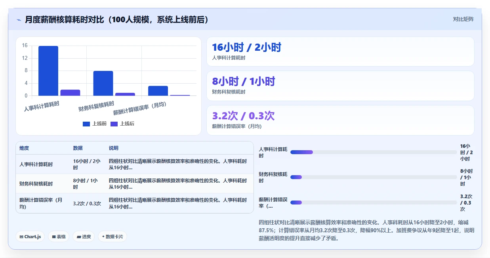Click the 财务科复核耗时 chart axis label
Viewport: 490px width, 258px height.
[x=96, y=106]
